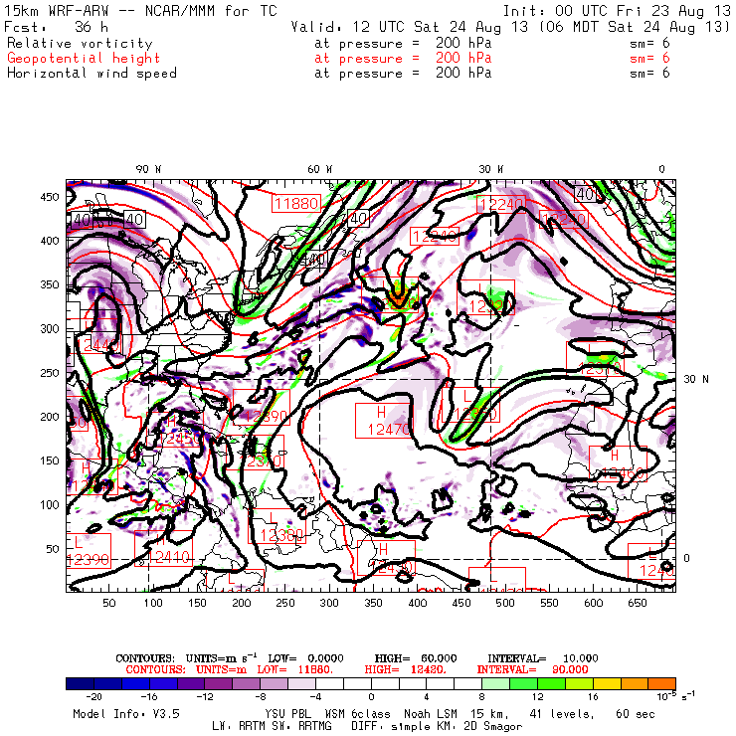The image size is (736, 736).
Task: Select the '41 levels,' text
Action: tap(562, 714)
